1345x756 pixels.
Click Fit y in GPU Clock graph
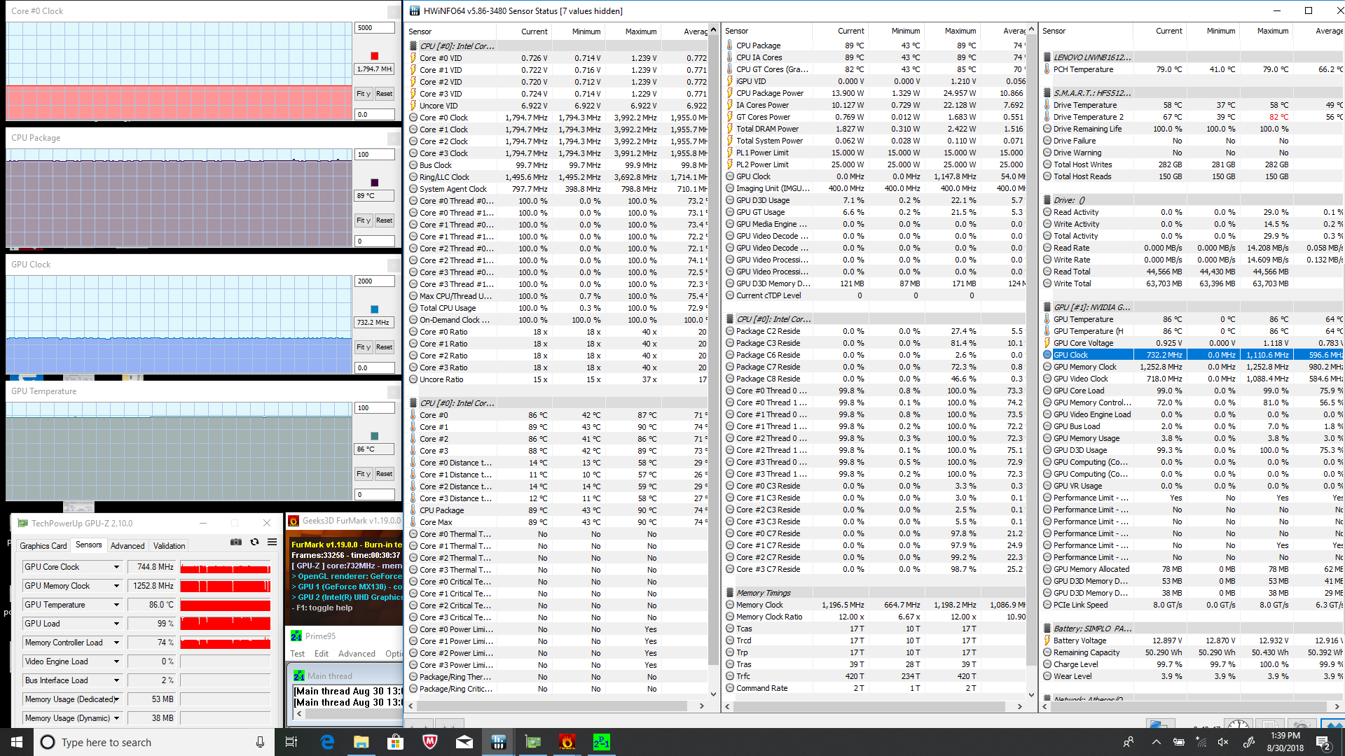(x=364, y=347)
